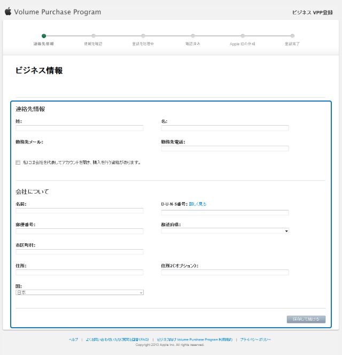Click the 登録完了 step dot
The width and height of the screenshot is (342, 355).
pos(292,36)
